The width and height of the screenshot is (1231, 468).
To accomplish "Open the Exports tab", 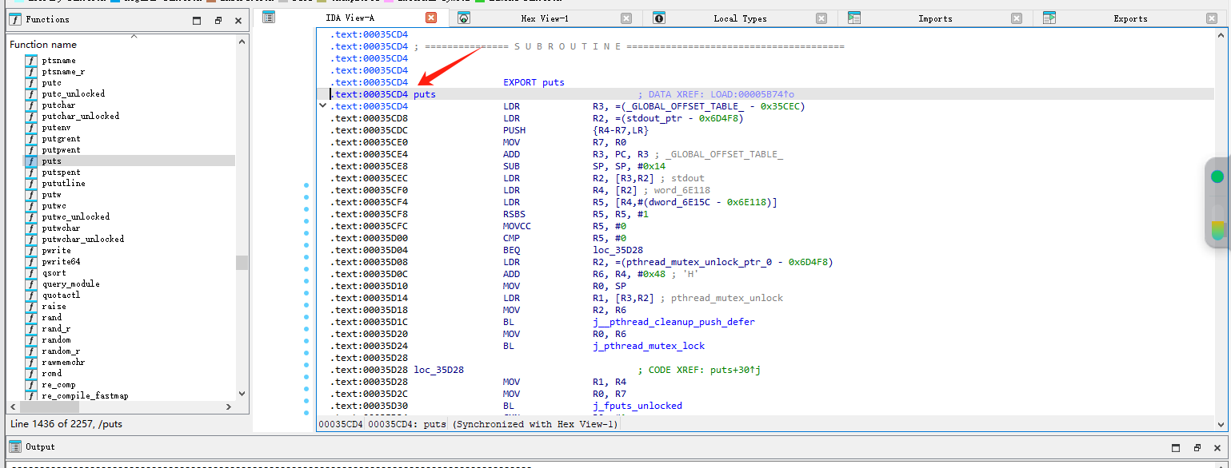I will pos(1130,18).
